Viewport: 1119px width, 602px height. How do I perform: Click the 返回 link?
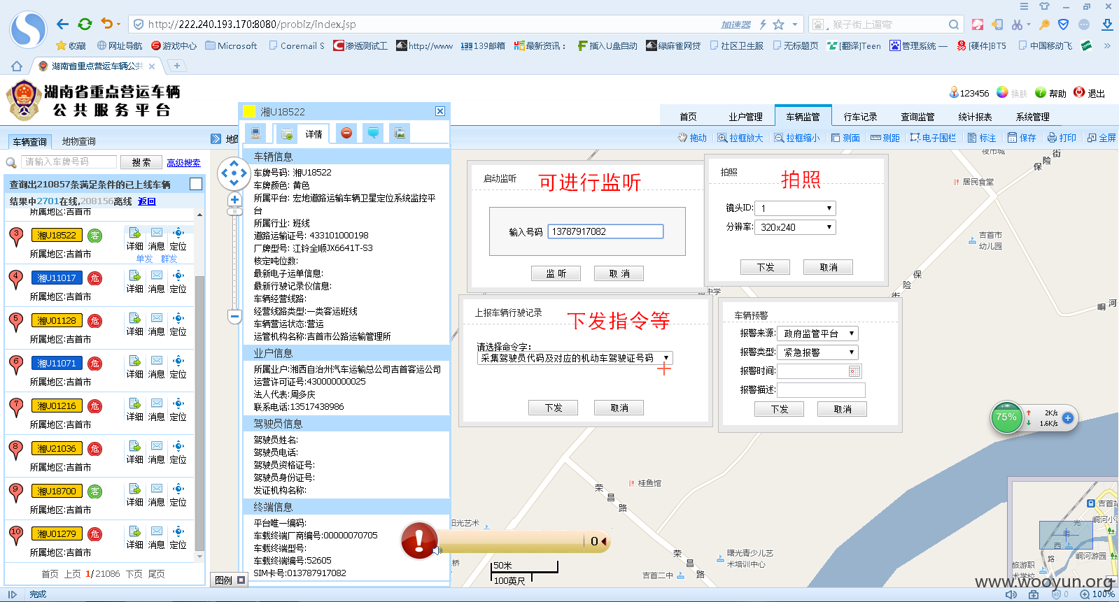(147, 201)
